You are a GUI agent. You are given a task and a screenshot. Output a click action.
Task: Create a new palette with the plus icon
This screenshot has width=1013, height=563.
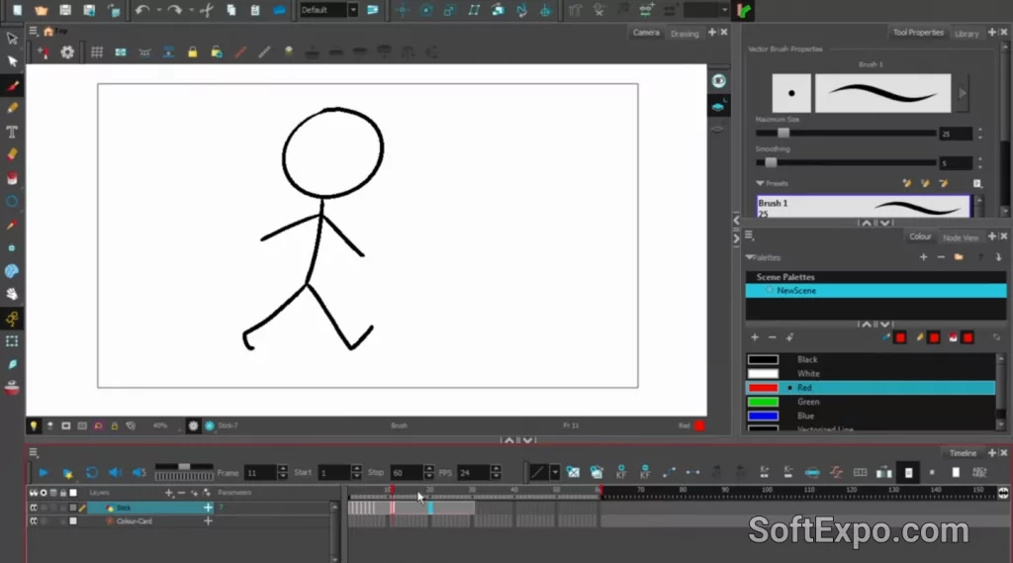pyautogui.click(x=923, y=257)
